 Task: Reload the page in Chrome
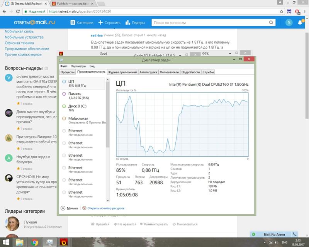[x=18, y=12]
